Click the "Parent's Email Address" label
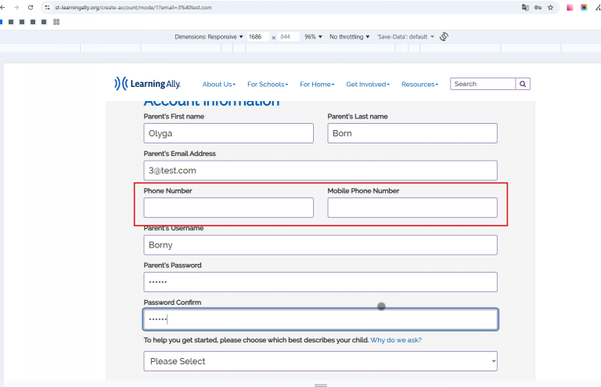601x387 pixels. (x=179, y=154)
